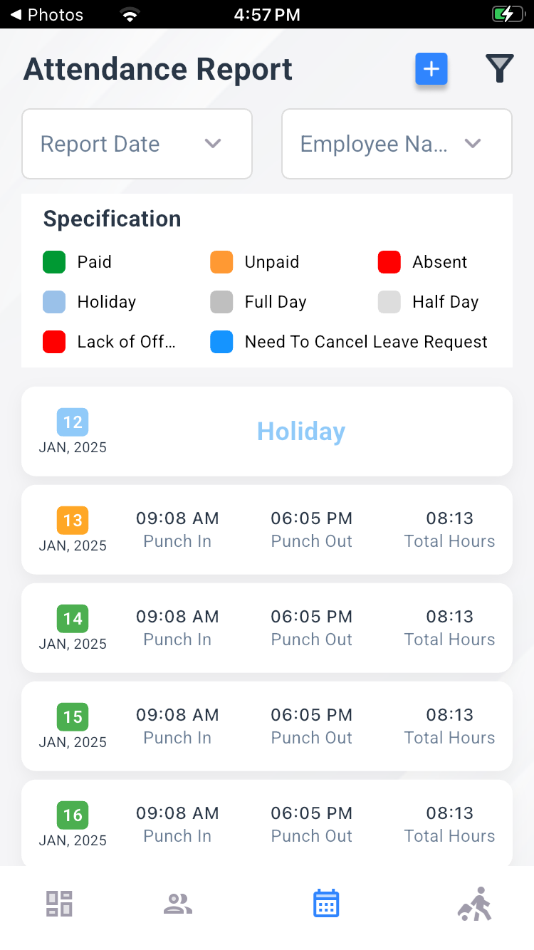Open the dashboard tab in bottom bar

point(59,904)
